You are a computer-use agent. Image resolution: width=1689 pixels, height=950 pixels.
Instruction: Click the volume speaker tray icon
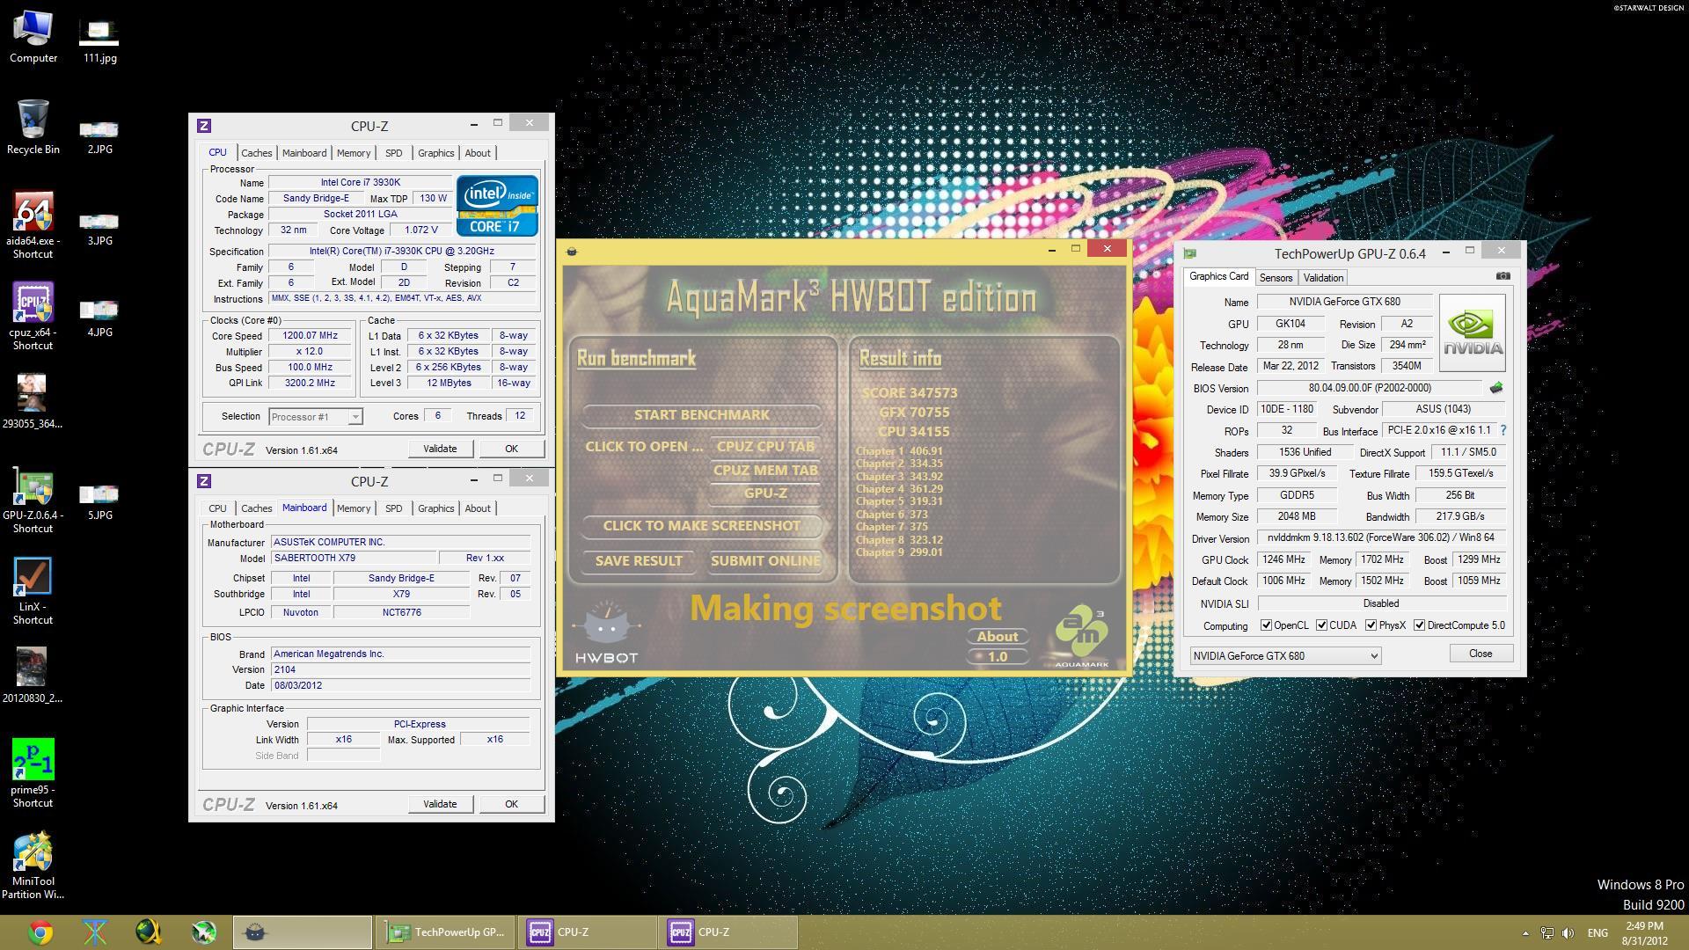1568,933
